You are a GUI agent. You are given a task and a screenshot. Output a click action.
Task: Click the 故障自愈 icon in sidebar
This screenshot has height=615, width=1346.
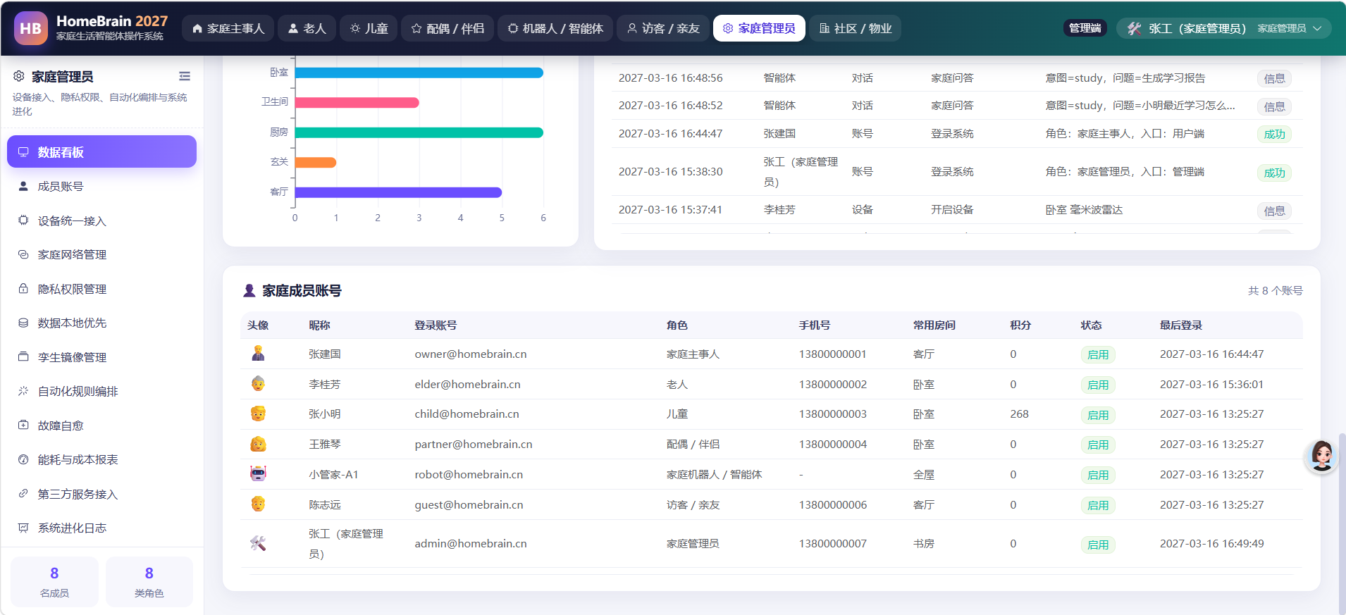[x=23, y=425]
